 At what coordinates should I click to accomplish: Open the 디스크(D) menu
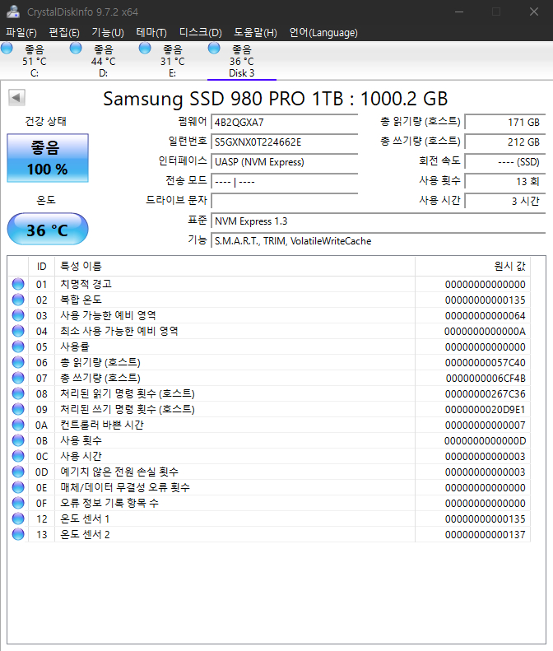201,32
